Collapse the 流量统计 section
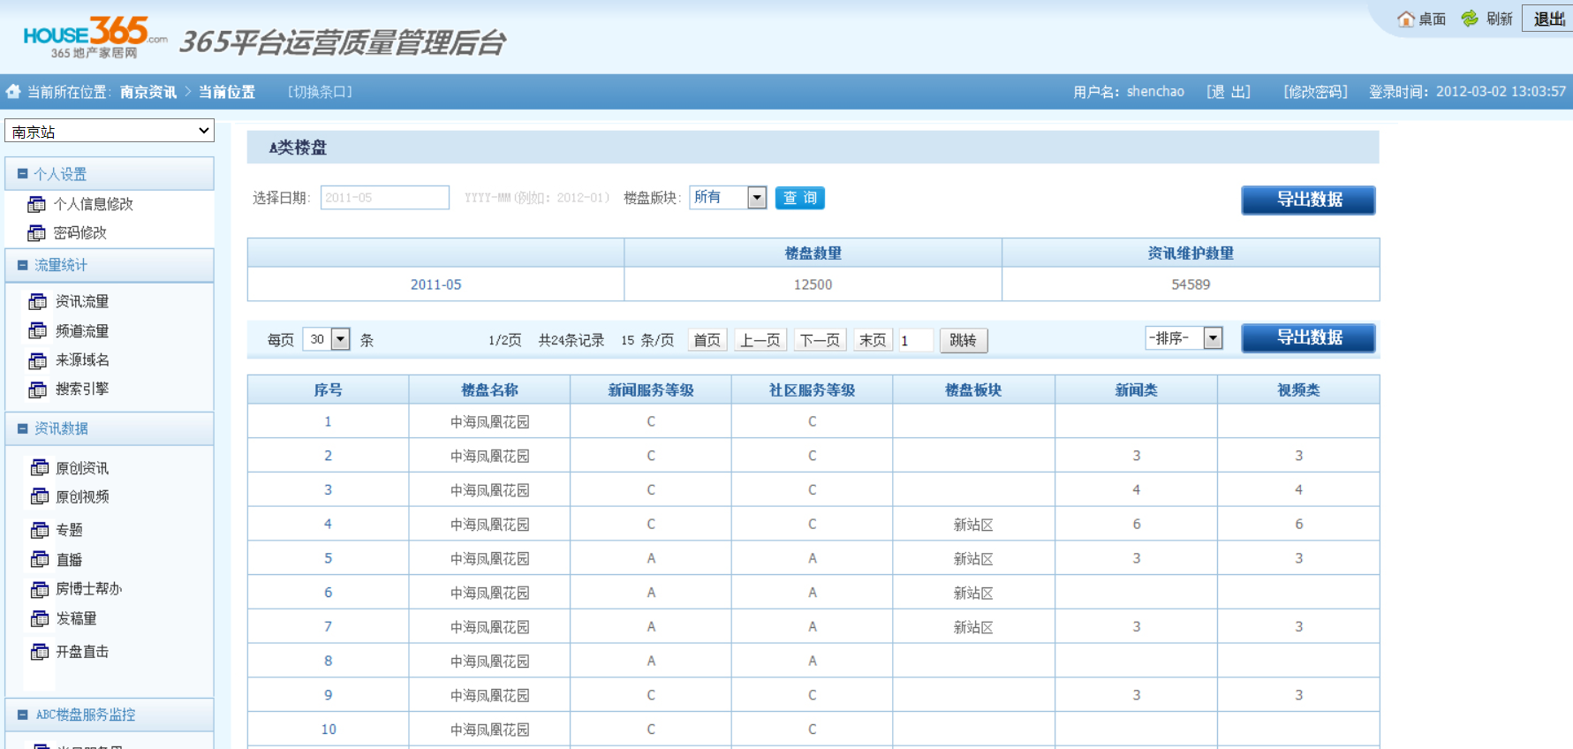 click(23, 265)
